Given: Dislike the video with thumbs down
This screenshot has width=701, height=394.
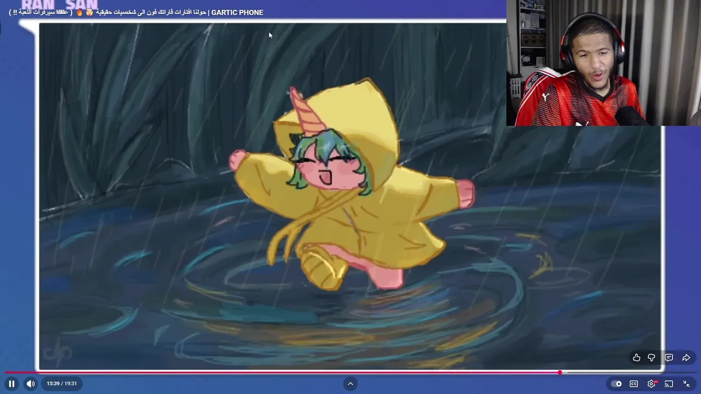Looking at the screenshot, I should coord(652,357).
